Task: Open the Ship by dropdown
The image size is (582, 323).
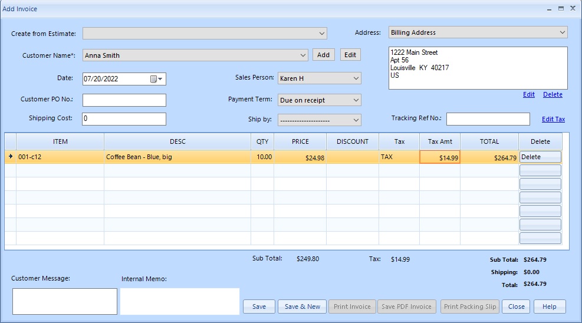Action: pos(356,120)
